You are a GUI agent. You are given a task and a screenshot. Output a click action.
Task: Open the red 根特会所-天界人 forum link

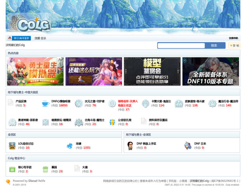[x=128, y=103]
